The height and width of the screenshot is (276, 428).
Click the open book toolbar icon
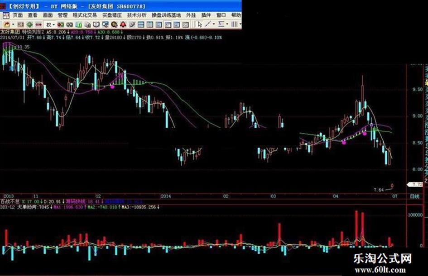coord(96,24)
